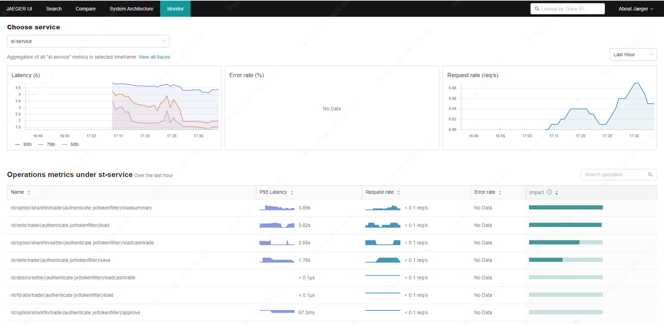Viewport: 664px width, 324px height.
Task: Toggle the 95th percentile legend item
Action: click(x=23, y=145)
